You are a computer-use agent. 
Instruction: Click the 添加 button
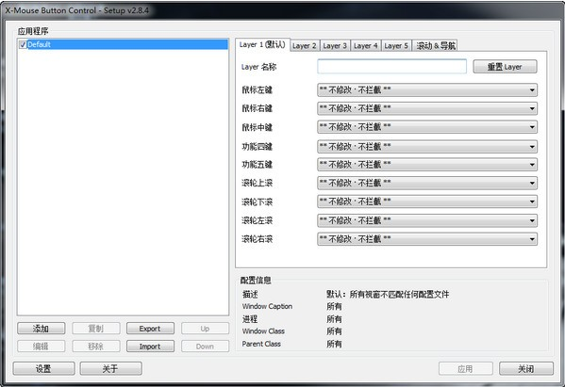tap(42, 329)
